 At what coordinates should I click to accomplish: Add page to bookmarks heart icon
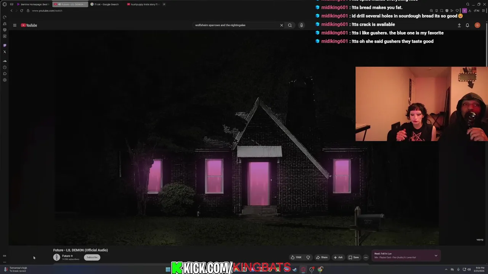point(457,11)
